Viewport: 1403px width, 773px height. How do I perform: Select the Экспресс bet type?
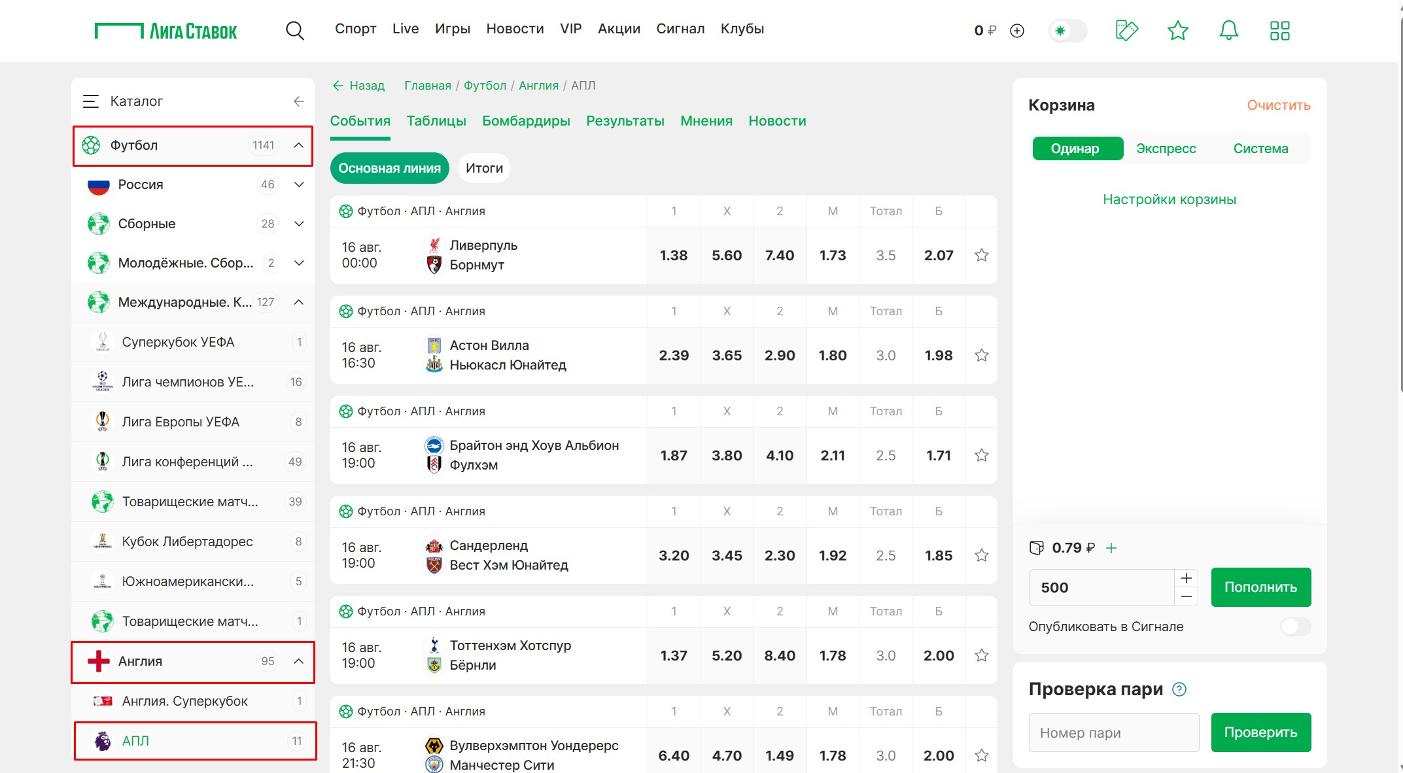(1166, 148)
